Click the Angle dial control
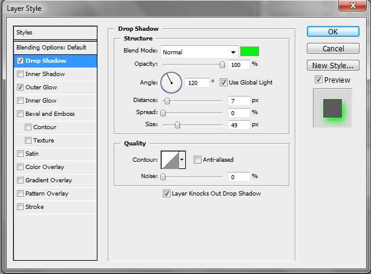Screen dimensions: 371x274 click(x=171, y=81)
